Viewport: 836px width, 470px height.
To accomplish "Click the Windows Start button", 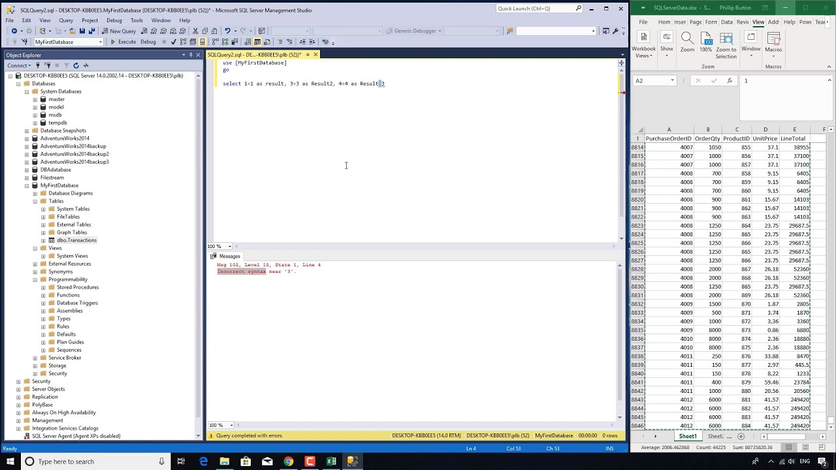I will pyautogui.click(x=10, y=462).
